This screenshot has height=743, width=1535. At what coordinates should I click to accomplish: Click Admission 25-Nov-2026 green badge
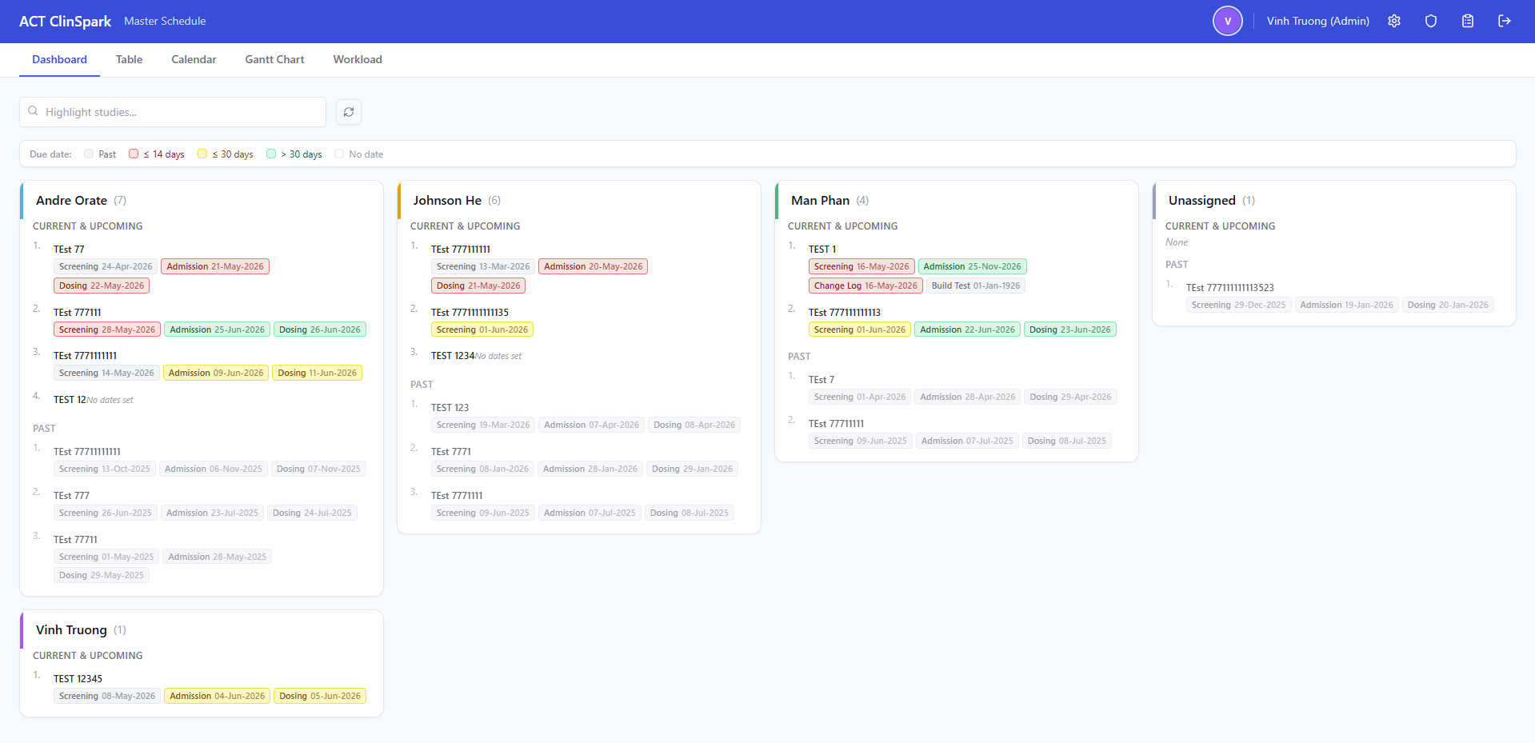972,266
